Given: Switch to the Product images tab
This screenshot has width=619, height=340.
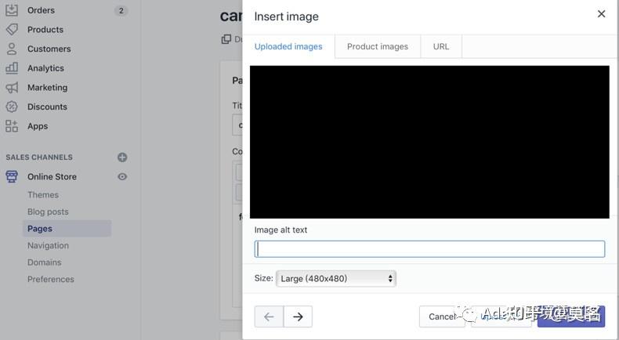Looking at the screenshot, I should [x=377, y=47].
